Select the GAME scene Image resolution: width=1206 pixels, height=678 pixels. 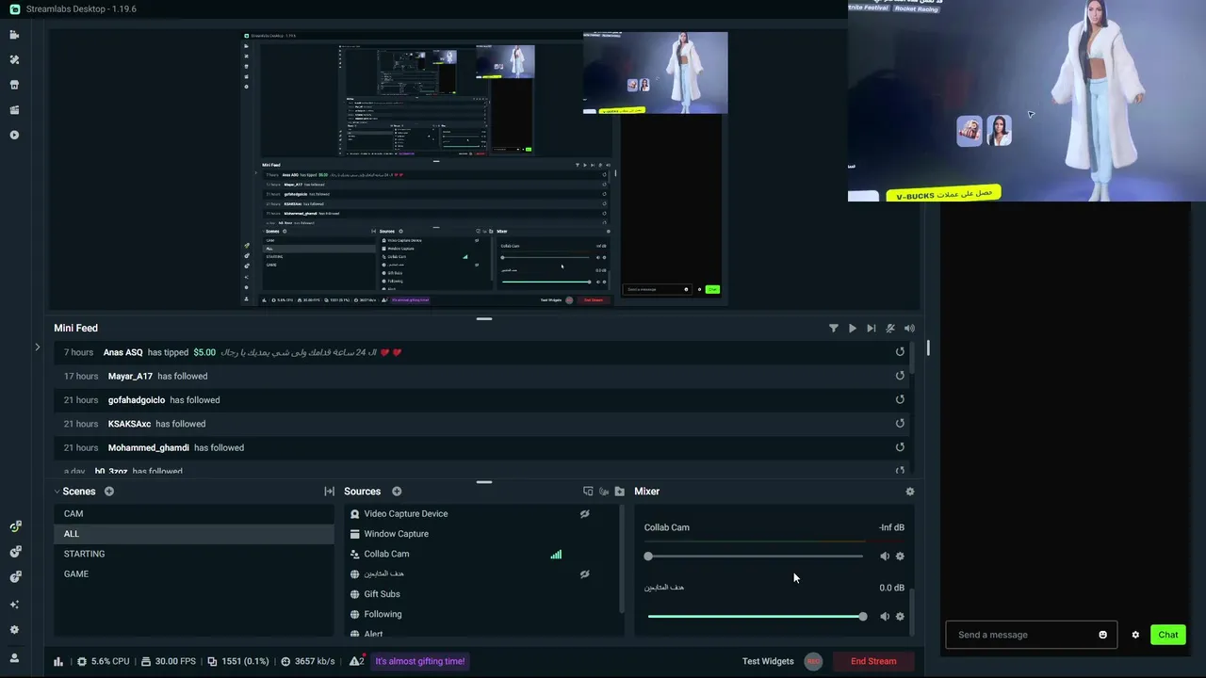click(x=193, y=573)
